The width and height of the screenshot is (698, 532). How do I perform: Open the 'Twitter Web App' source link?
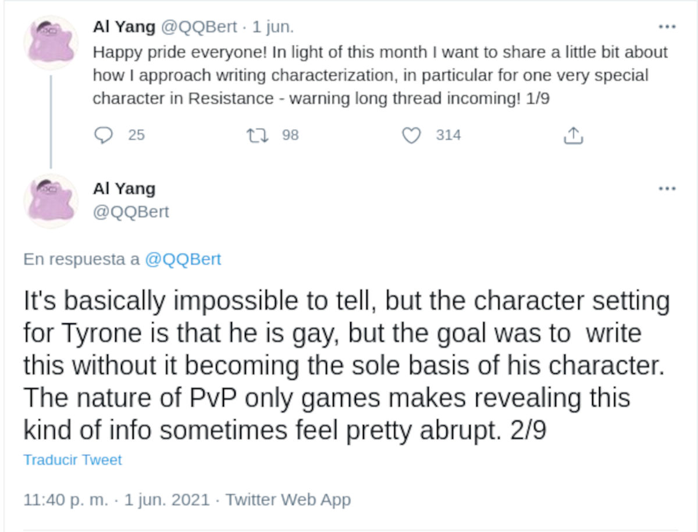[288, 499]
